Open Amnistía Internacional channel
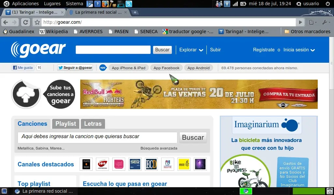 (x=184, y=164)
